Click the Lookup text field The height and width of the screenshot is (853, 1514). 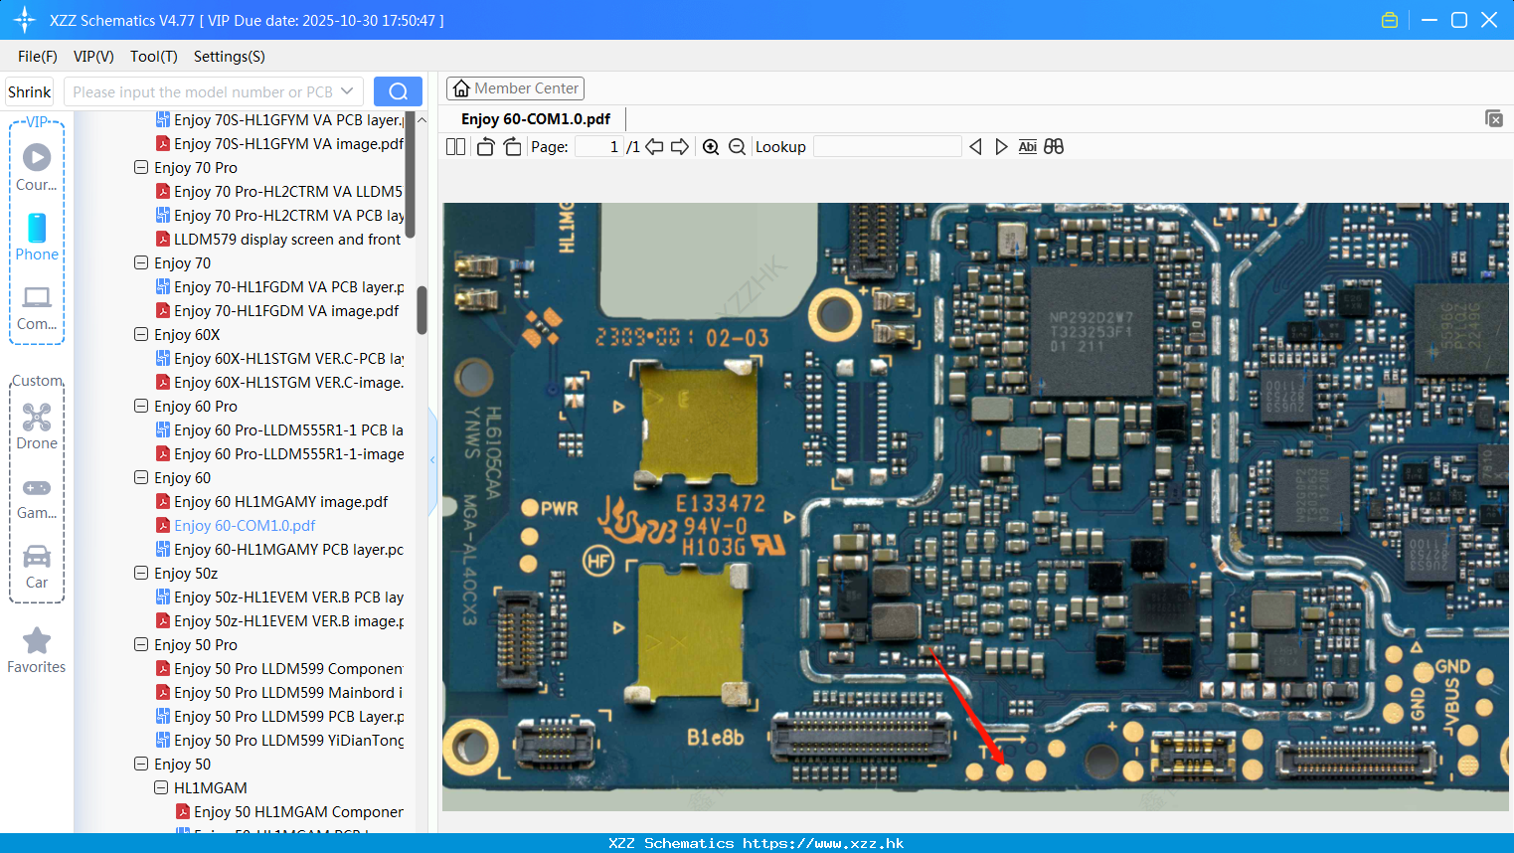click(x=887, y=147)
